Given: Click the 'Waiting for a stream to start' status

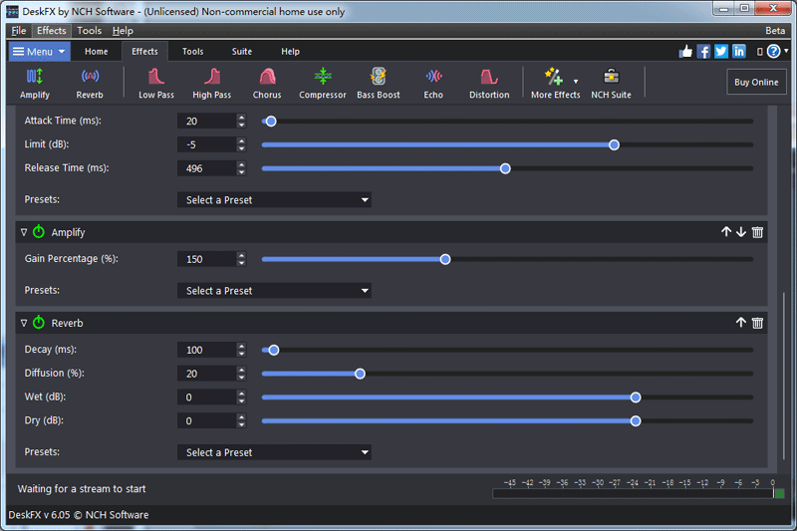Looking at the screenshot, I should pyautogui.click(x=82, y=489).
